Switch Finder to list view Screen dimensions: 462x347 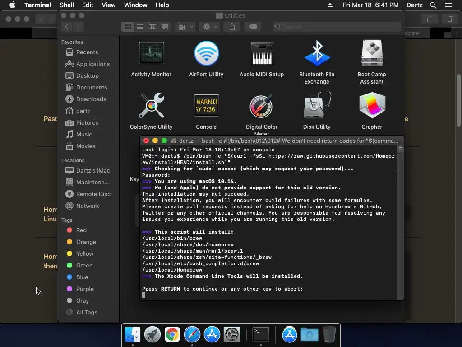(140, 27)
